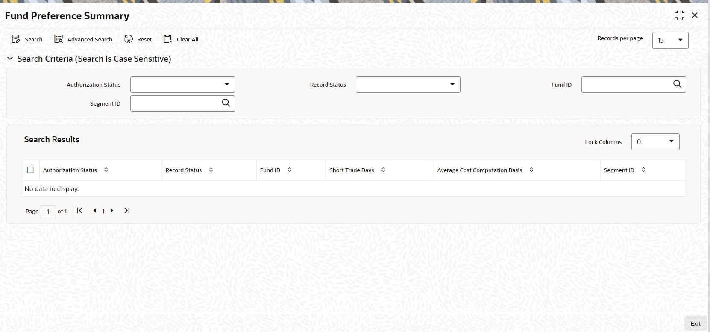Go to first page of results

79,210
